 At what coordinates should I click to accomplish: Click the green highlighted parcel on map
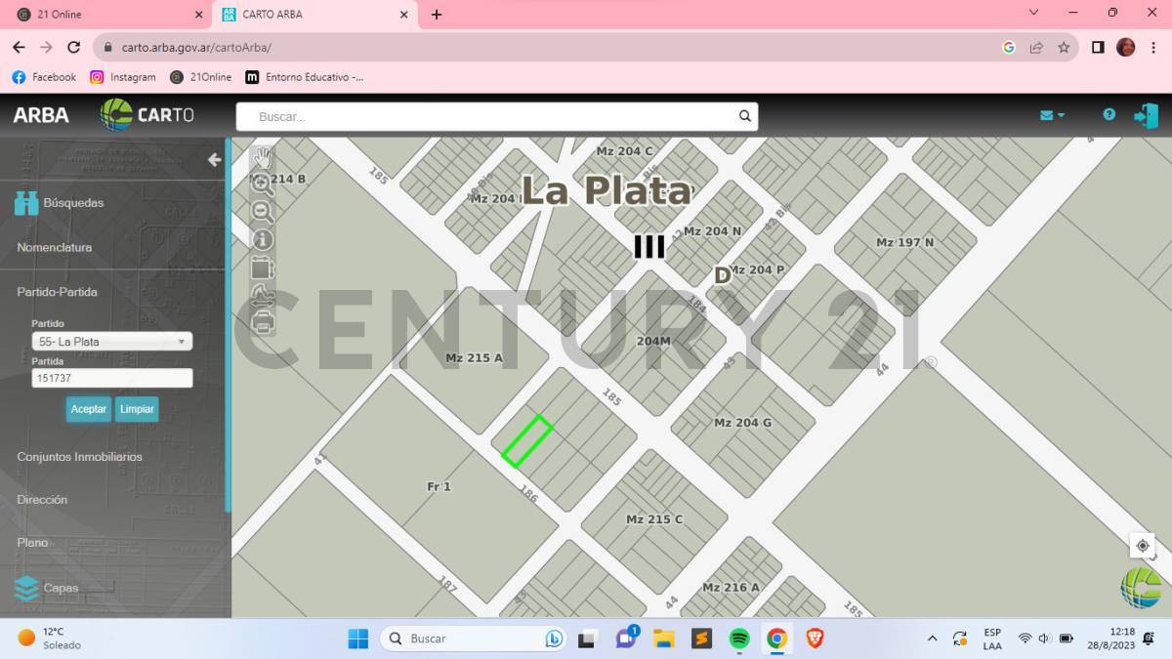tap(527, 441)
